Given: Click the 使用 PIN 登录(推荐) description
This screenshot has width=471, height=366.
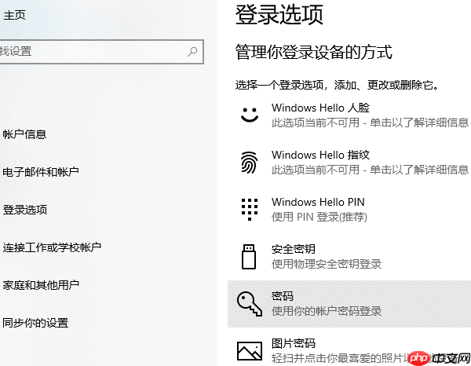Looking at the screenshot, I should pos(319,217).
